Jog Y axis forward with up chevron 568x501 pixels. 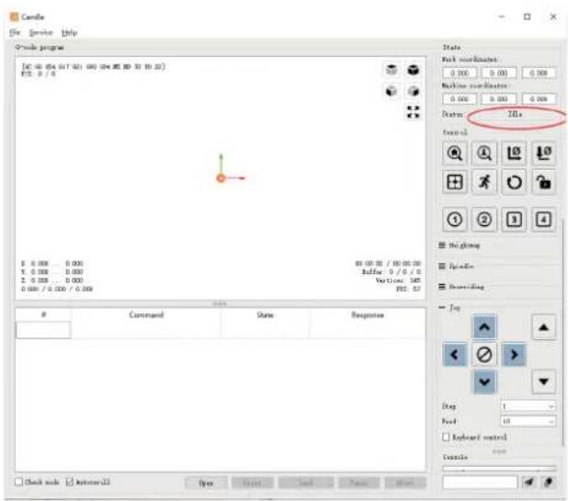click(484, 327)
